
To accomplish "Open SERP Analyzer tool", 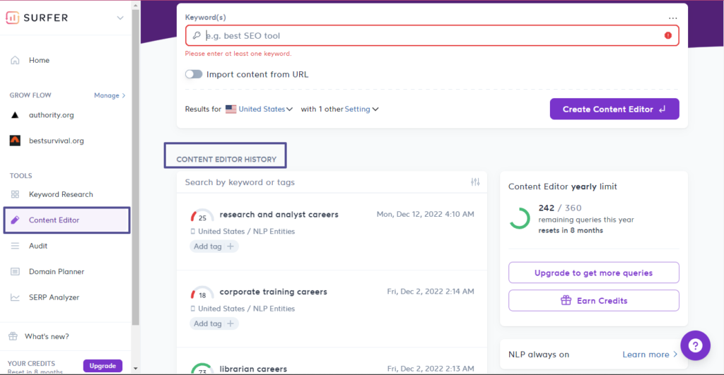I will 54,297.
